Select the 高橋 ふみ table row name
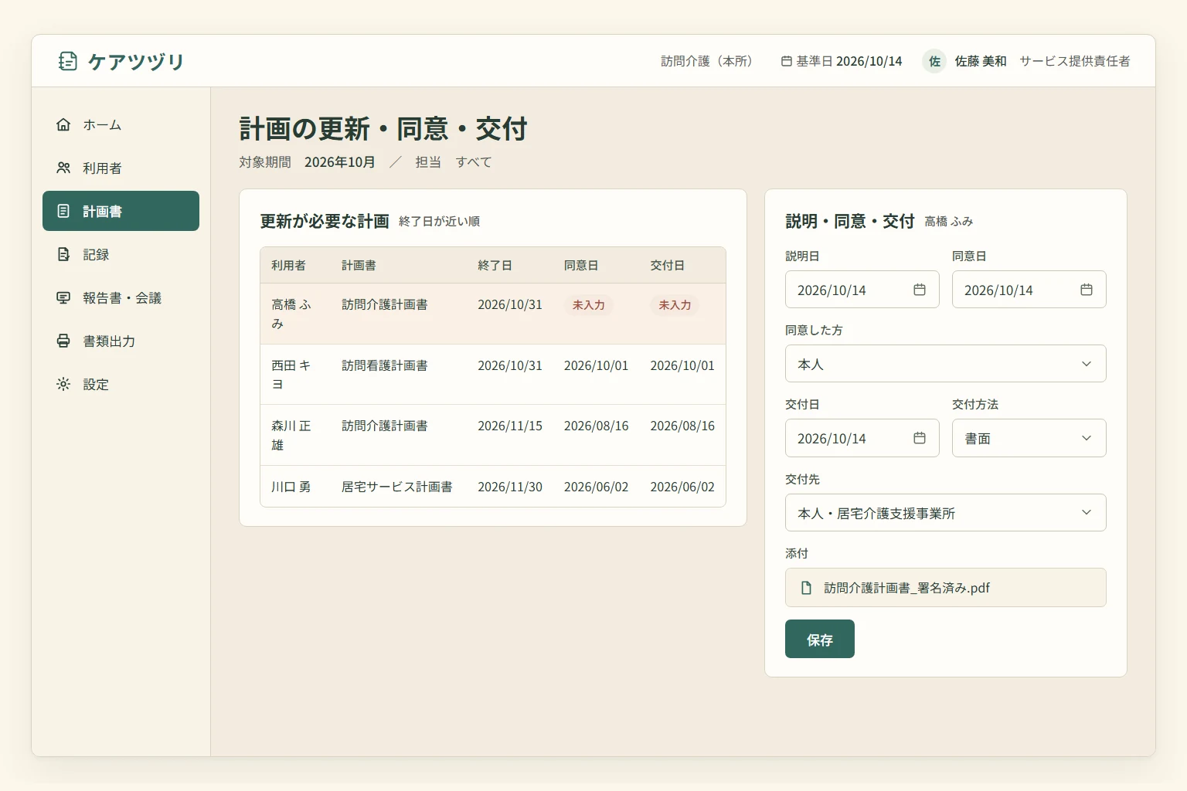This screenshot has height=791, width=1187. (291, 314)
